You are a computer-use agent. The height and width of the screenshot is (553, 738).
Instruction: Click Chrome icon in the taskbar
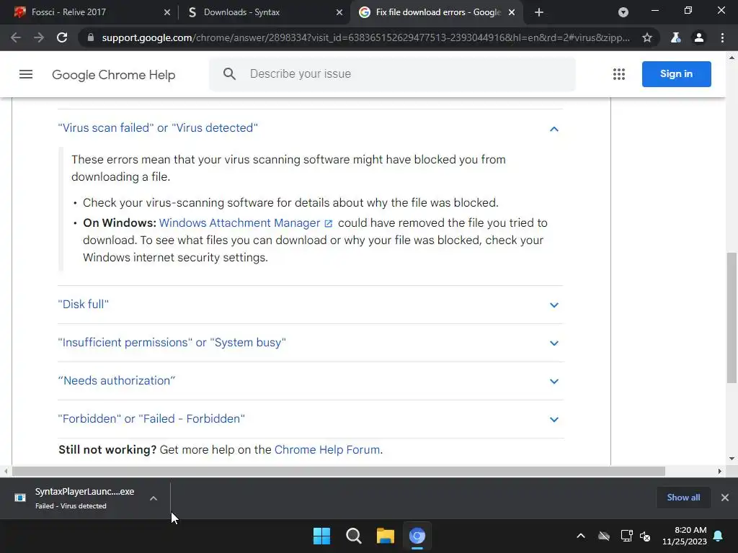(x=417, y=536)
